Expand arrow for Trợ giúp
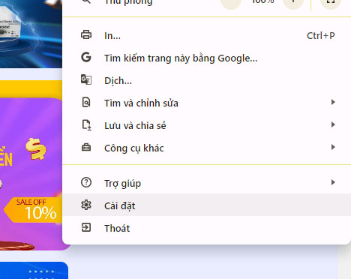 coord(333,182)
